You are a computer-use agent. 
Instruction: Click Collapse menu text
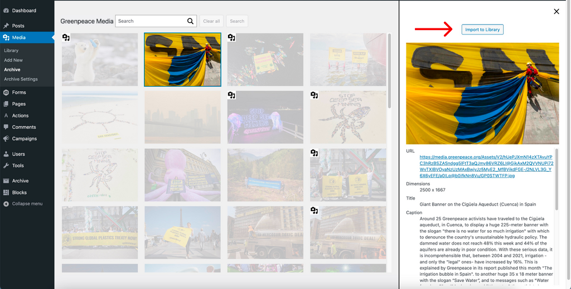click(27, 203)
